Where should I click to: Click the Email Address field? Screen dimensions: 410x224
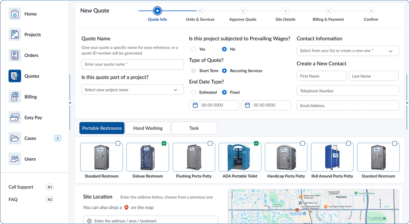348,105
